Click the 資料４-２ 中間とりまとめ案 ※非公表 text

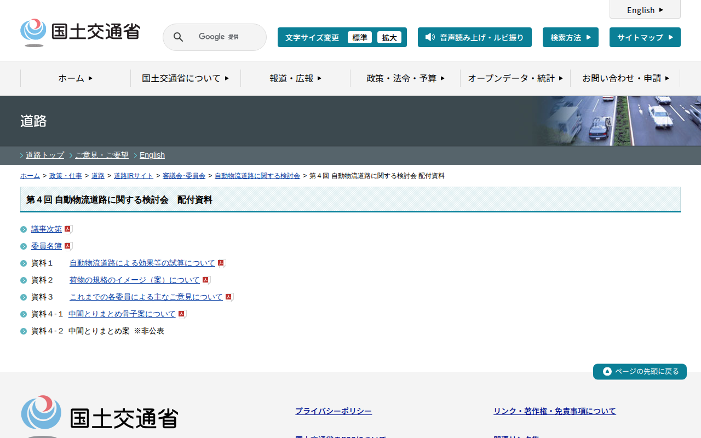(x=97, y=331)
